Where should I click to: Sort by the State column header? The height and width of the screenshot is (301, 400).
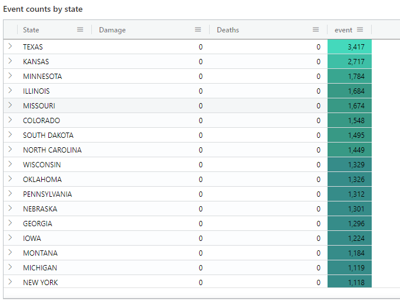[31, 30]
